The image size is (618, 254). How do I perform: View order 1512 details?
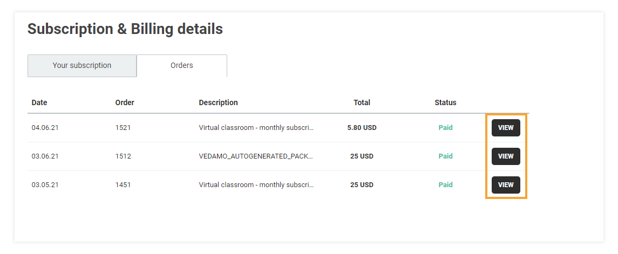[506, 156]
